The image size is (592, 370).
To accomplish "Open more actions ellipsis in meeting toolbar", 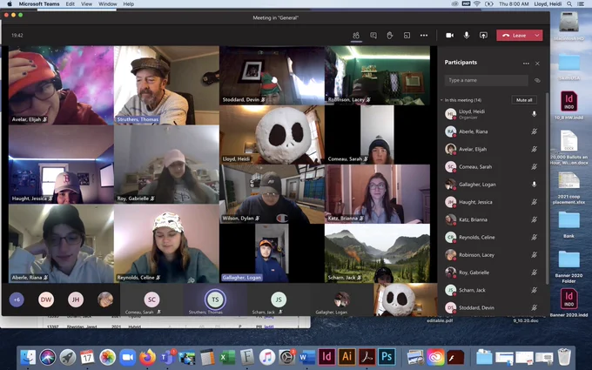I will click(x=424, y=36).
